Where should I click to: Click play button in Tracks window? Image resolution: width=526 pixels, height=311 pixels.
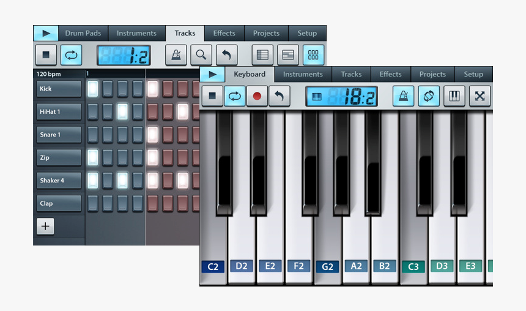click(x=46, y=33)
